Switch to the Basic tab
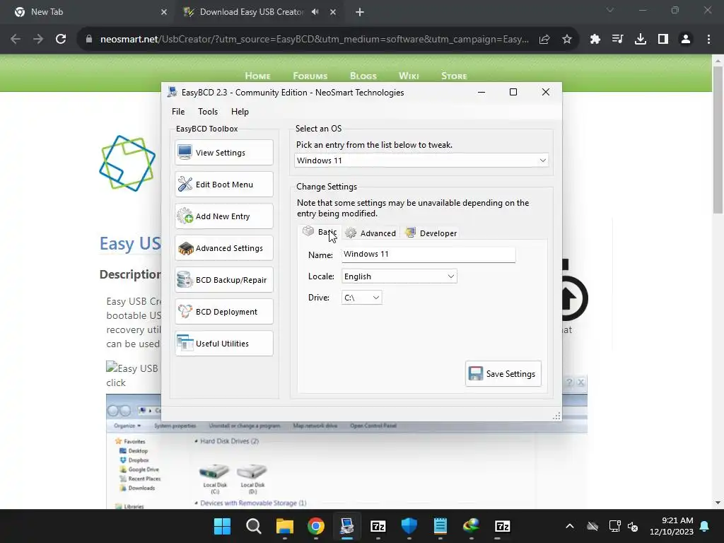Image resolution: width=724 pixels, height=543 pixels. pyautogui.click(x=320, y=232)
